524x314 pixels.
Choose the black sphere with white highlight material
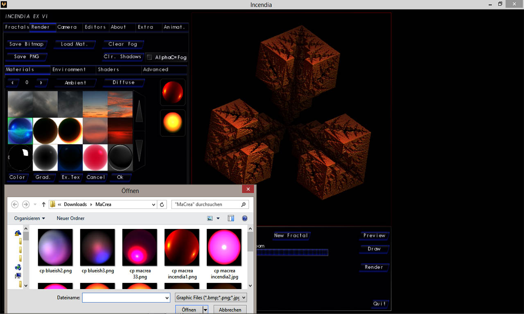20,157
